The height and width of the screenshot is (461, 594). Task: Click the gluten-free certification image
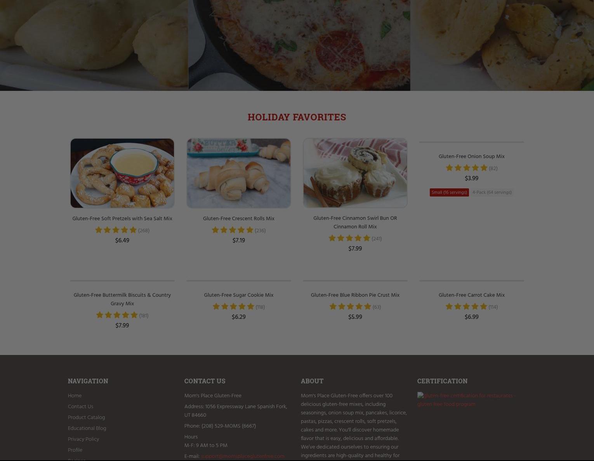pyautogui.click(x=467, y=400)
